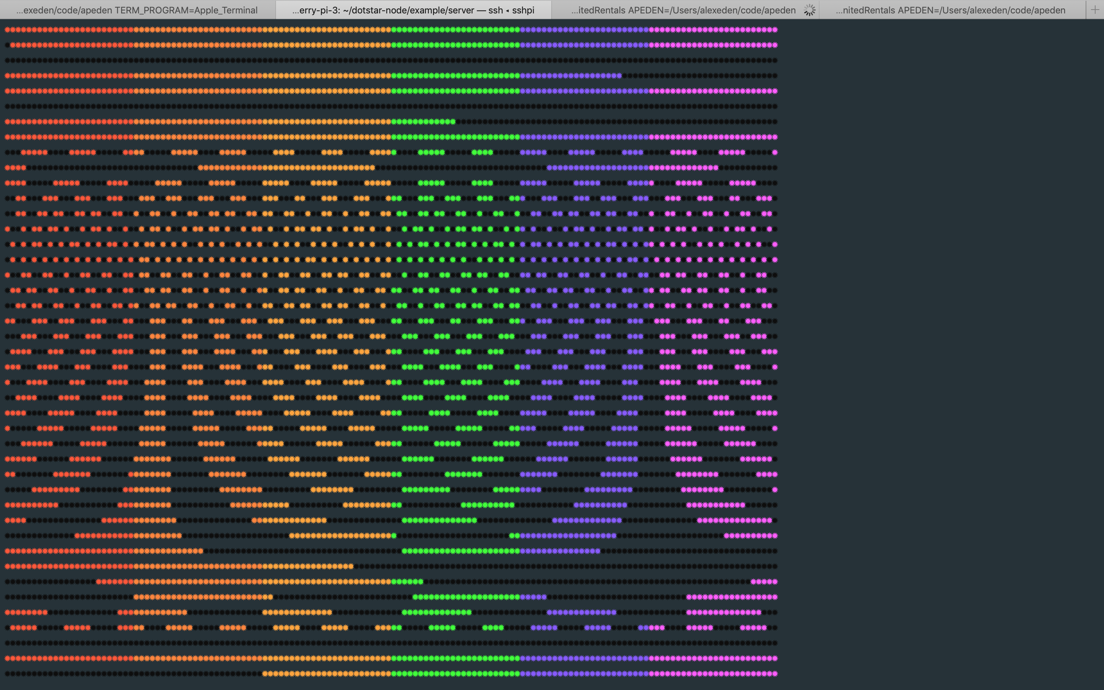
Task: Click green segment of top dot row
Action: (x=455, y=30)
